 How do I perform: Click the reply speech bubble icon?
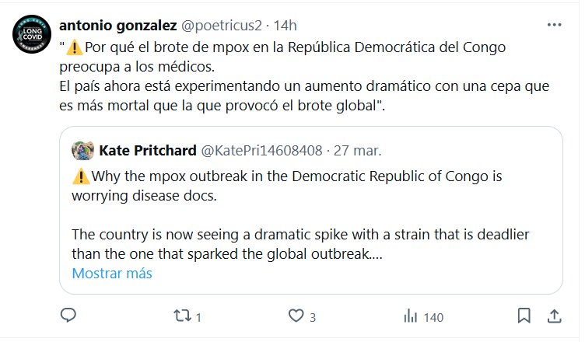[68, 316]
